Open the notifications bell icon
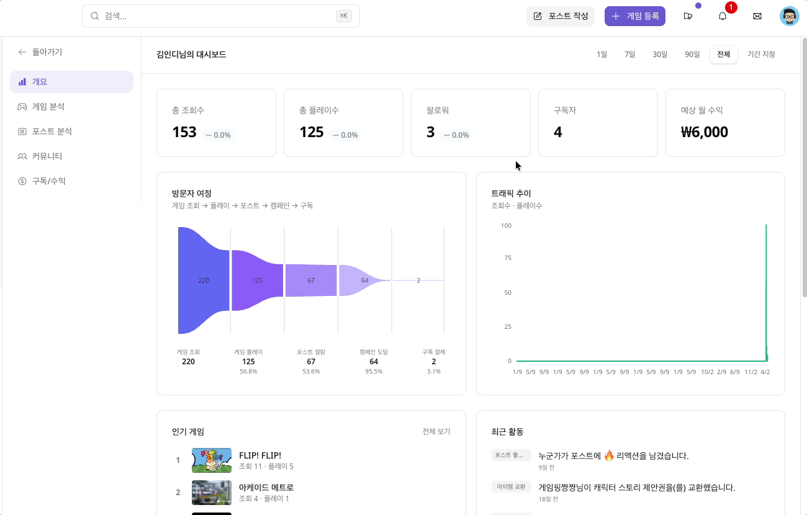 (722, 16)
